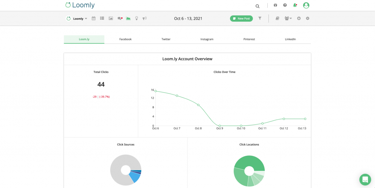The height and width of the screenshot is (188, 375).
Task: Open the settings gear icon
Action: (x=308, y=18)
